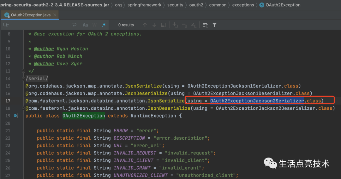Click the INVALID_GRANT constant name

point(132,168)
